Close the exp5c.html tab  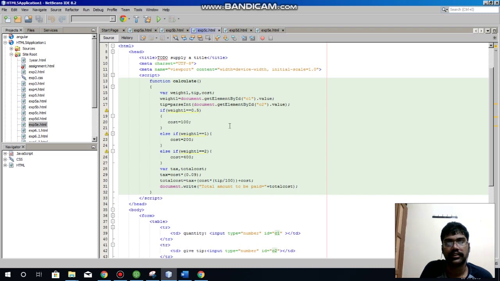[219, 30]
